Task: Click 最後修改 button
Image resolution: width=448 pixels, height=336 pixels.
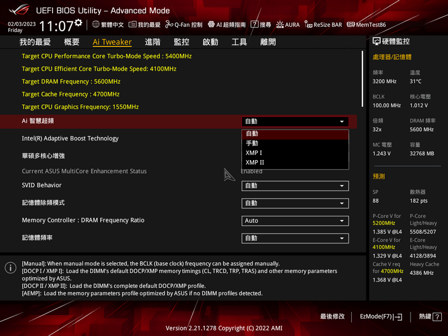Action: 332,316
